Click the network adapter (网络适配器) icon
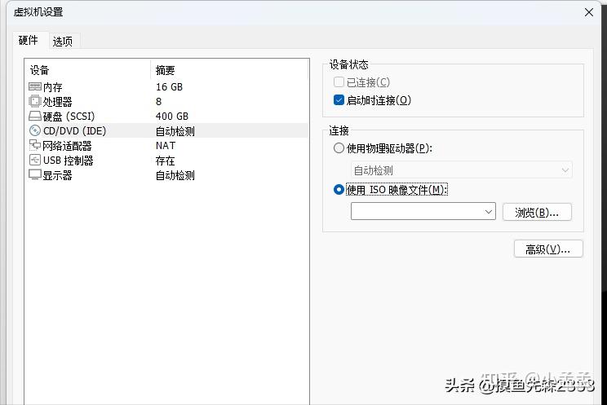607x405 pixels. [x=35, y=145]
